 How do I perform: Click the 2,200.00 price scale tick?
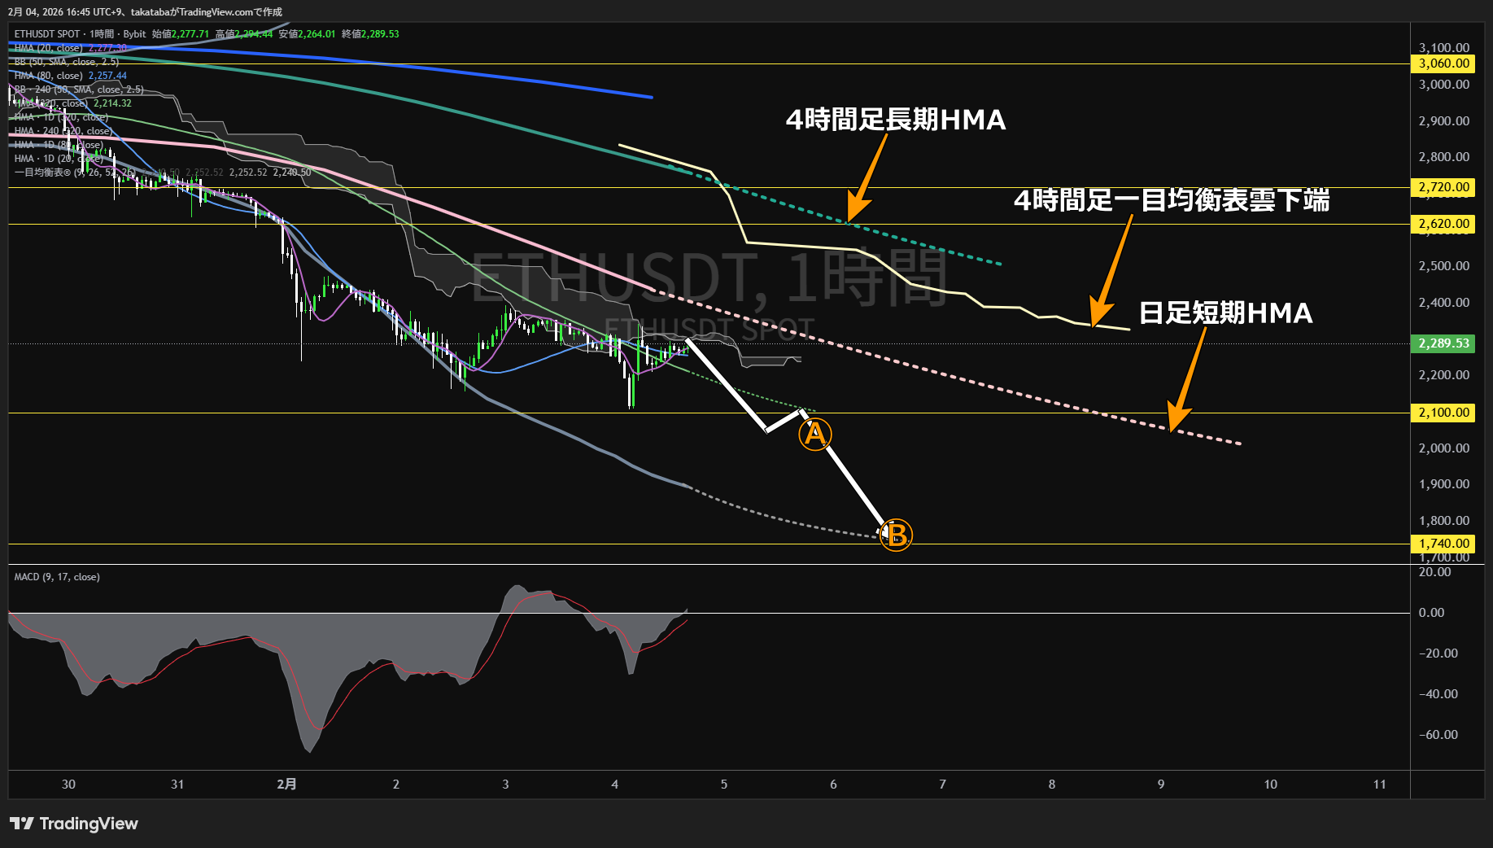[1444, 375]
